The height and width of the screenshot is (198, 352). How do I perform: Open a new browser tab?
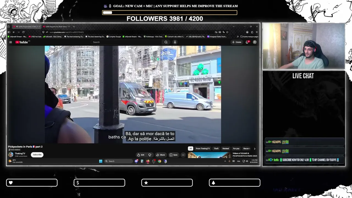pyautogui.click(x=74, y=27)
